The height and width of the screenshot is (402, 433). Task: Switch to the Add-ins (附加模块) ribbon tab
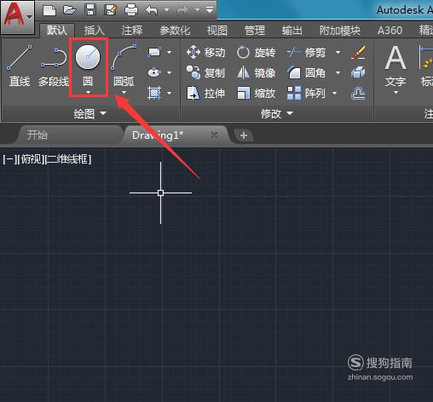pyautogui.click(x=340, y=30)
